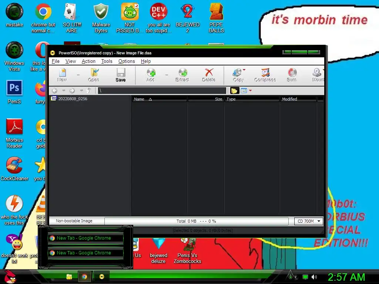
Task: Click the Total 0 MB capacity bar
Action: (x=196, y=221)
